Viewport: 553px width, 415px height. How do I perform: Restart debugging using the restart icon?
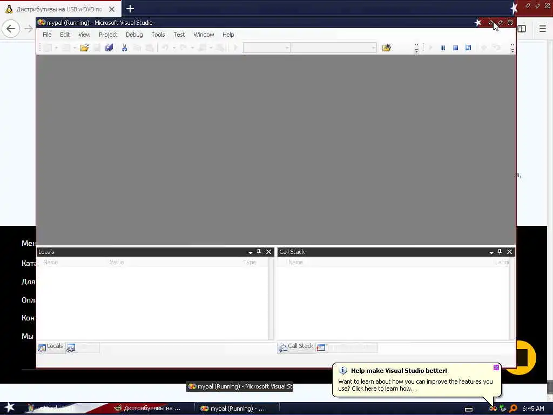[x=468, y=48]
